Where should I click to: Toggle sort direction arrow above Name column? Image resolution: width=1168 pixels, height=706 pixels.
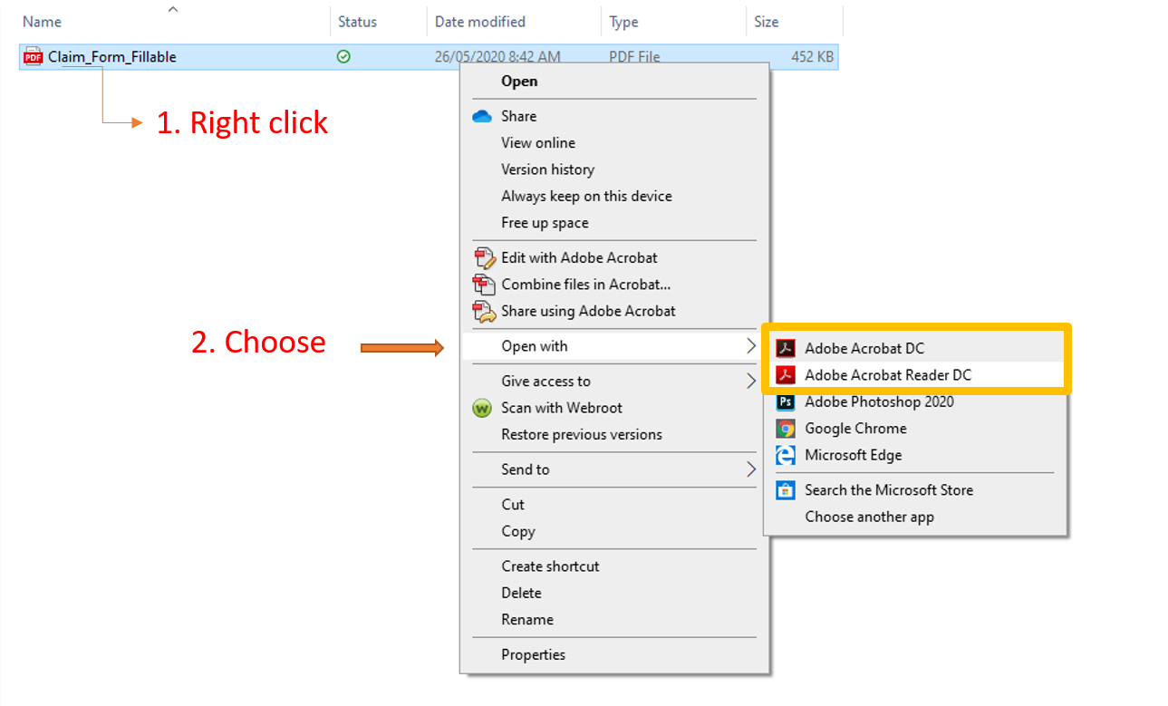coord(173,9)
